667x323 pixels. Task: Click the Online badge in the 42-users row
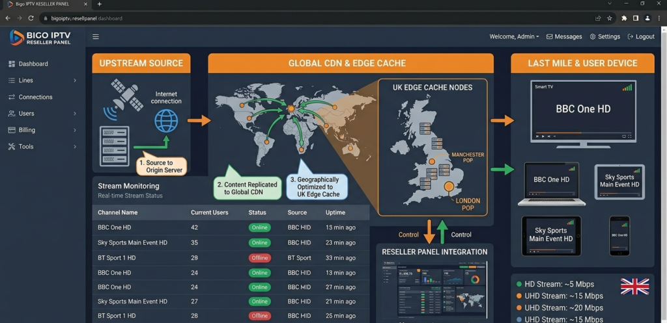(x=259, y=227)
